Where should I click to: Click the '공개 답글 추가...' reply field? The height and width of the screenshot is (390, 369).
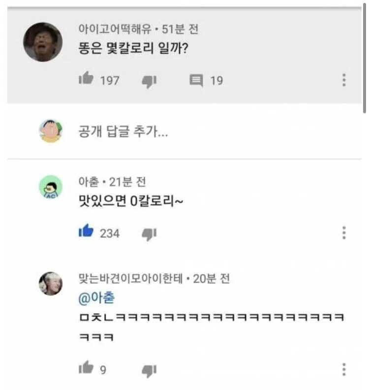pyautogui.click(x=123, y=131)
